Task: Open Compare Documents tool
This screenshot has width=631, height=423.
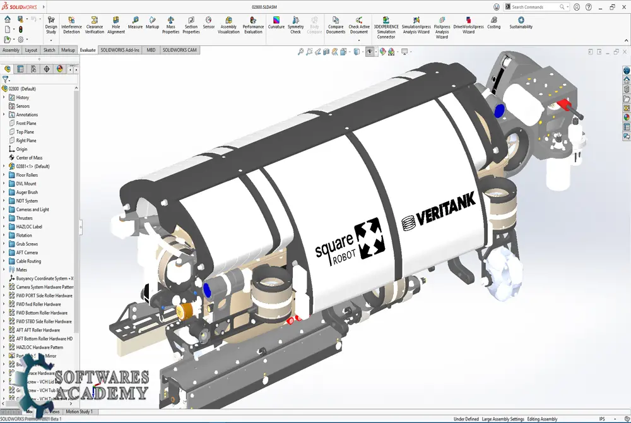Action: [x=336, y=25]
